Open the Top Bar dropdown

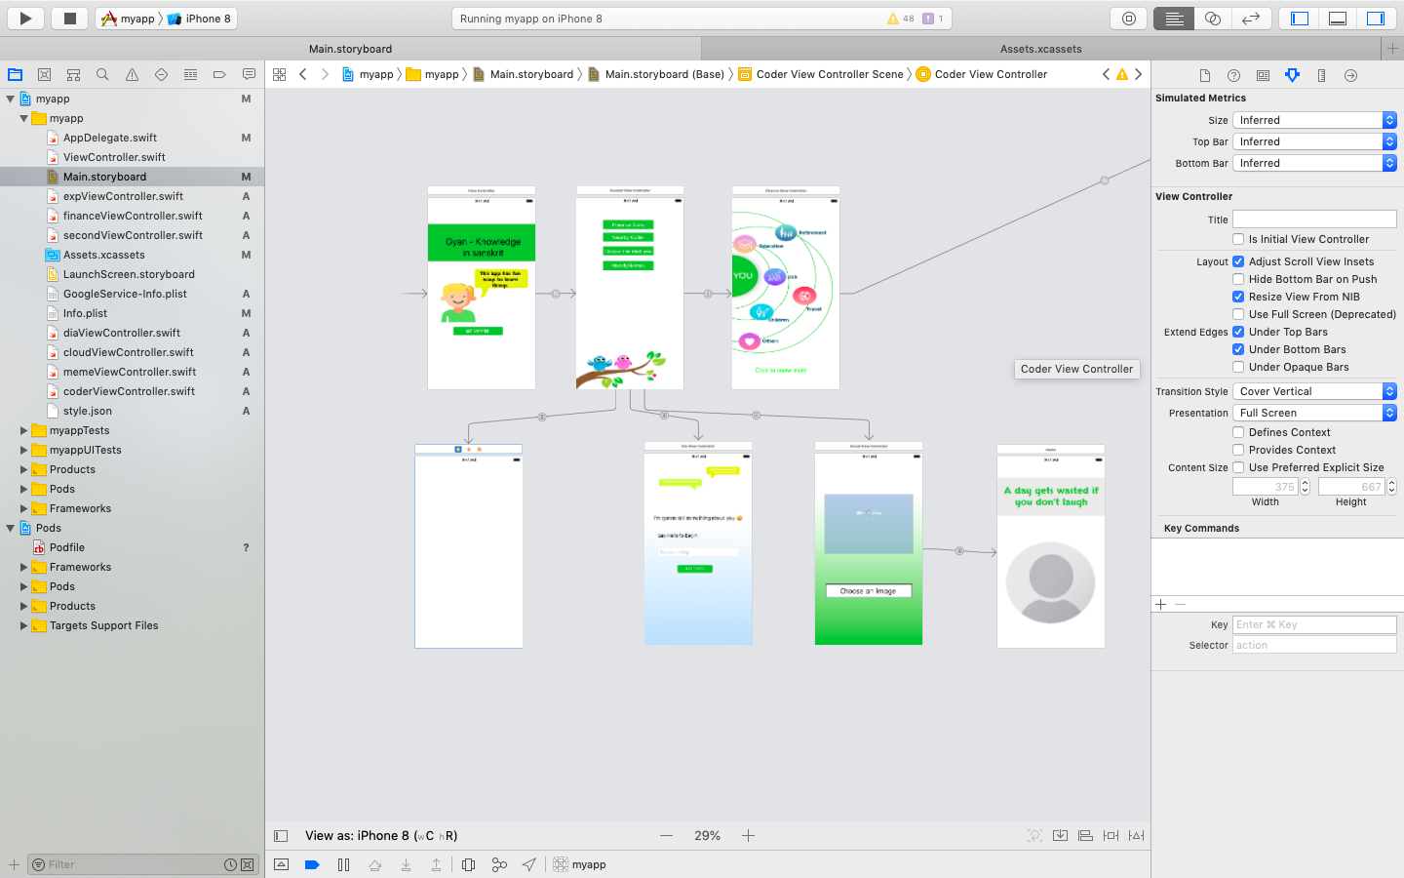1314,141
